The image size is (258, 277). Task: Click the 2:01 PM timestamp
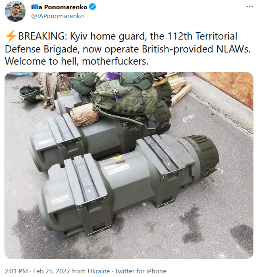pos(16,271)
